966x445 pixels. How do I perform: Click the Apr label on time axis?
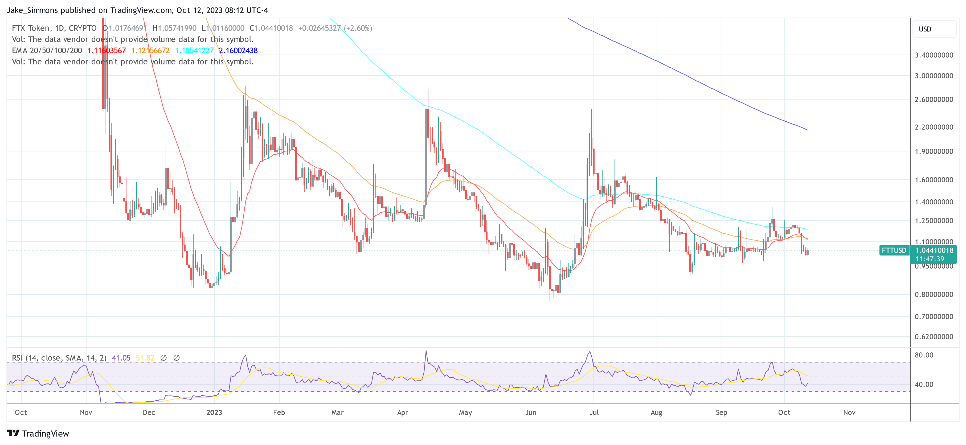[402, 412]
